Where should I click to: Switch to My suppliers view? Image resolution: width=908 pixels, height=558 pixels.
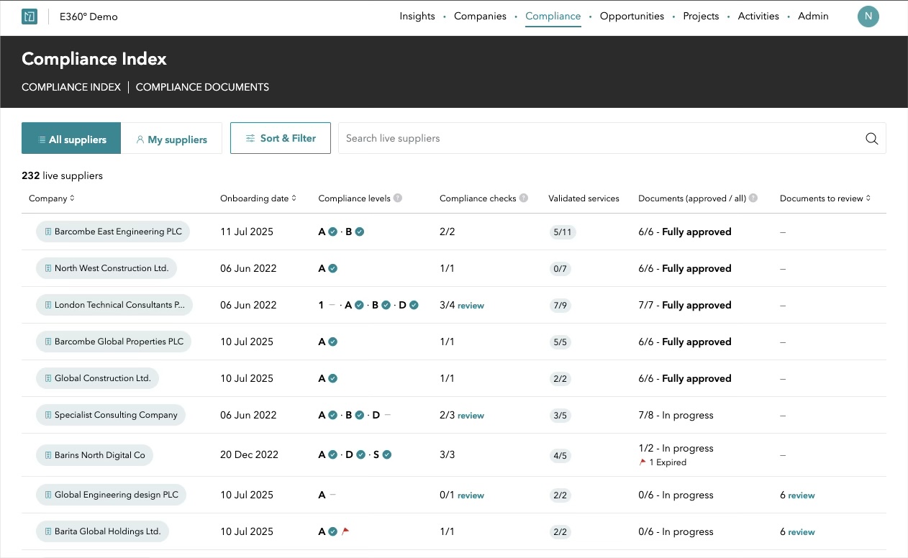171,138
